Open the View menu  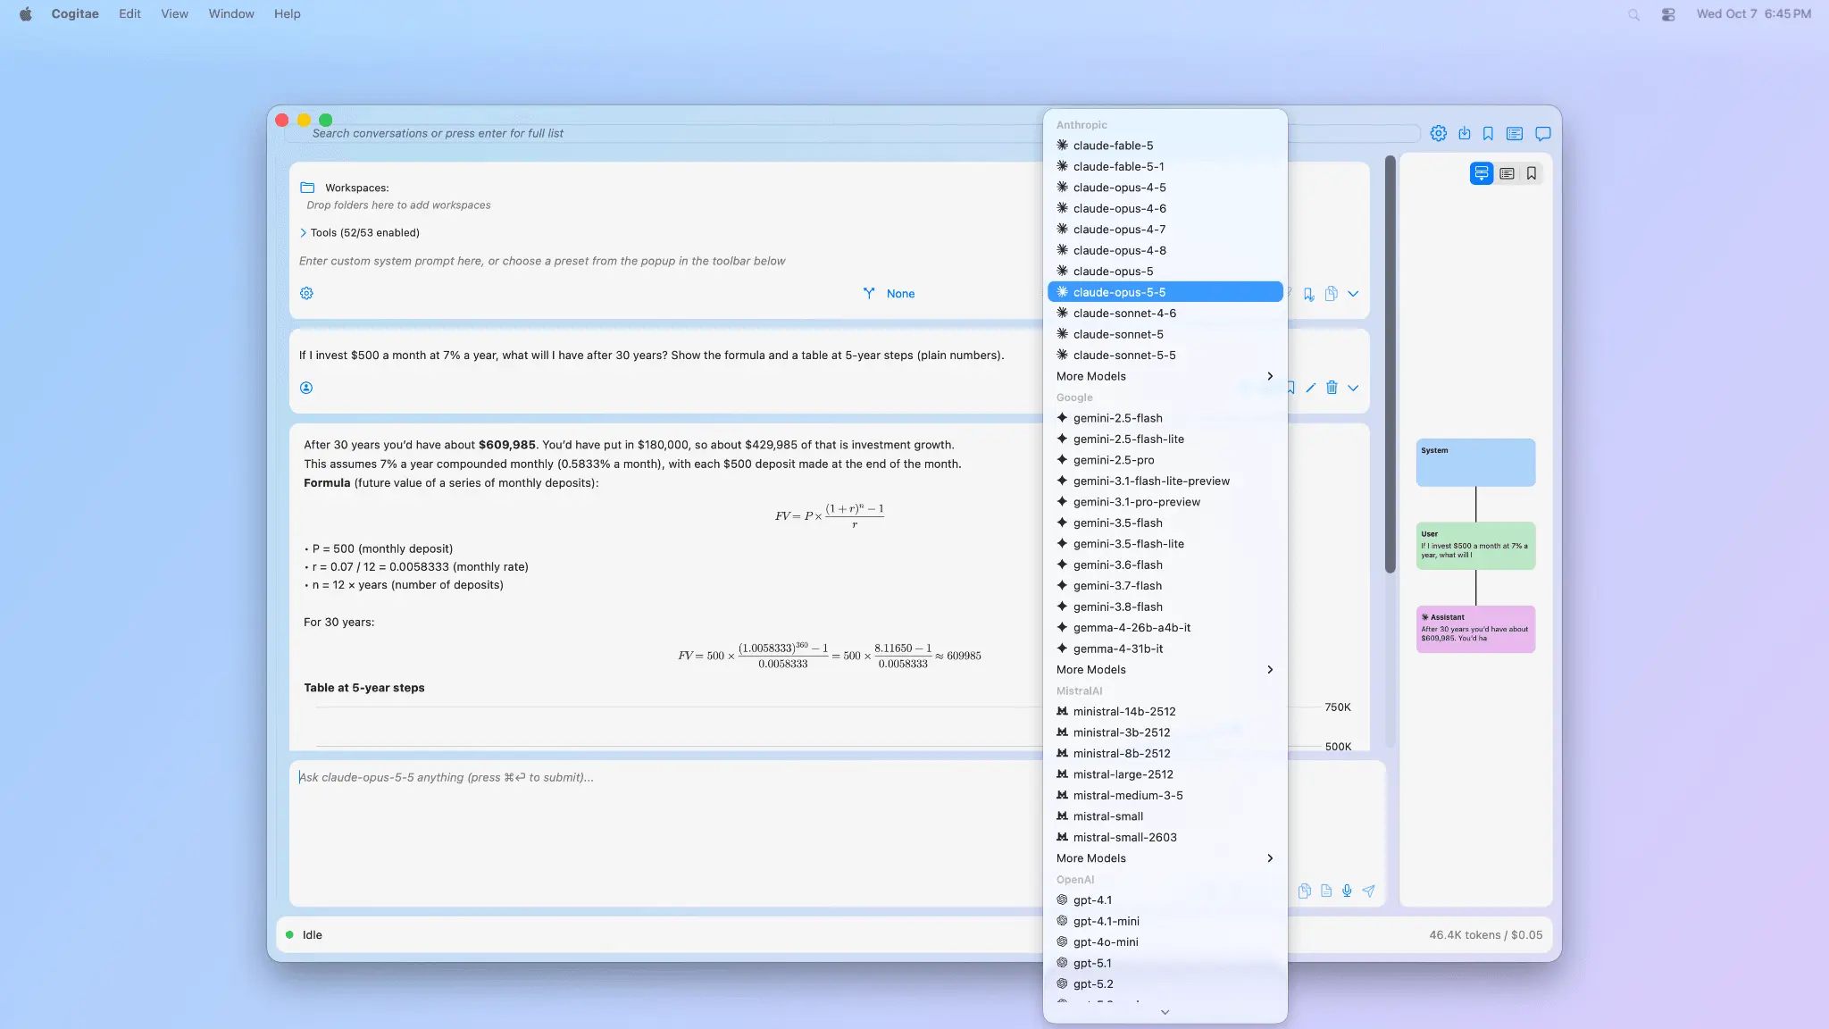pos(174,13)
